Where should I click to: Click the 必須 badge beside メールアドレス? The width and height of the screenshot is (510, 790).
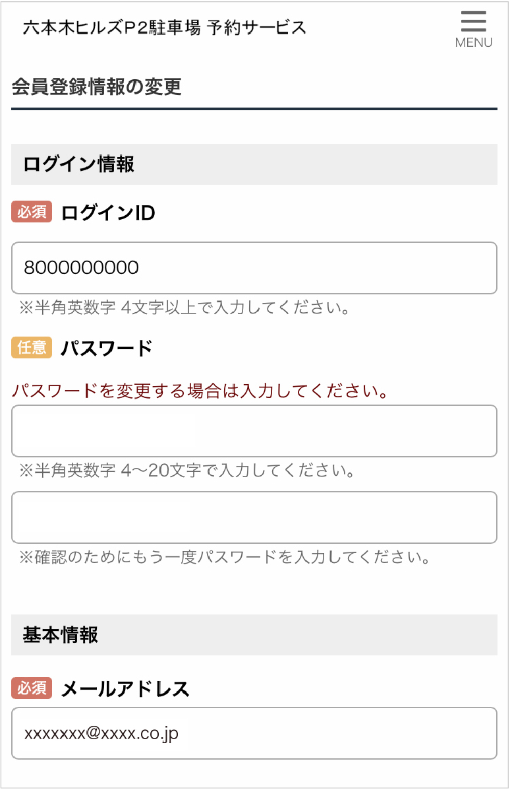click(x=32, y=688)
